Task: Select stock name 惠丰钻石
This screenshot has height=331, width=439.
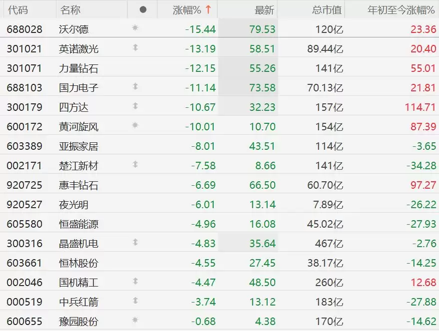Action: [79, 185]
